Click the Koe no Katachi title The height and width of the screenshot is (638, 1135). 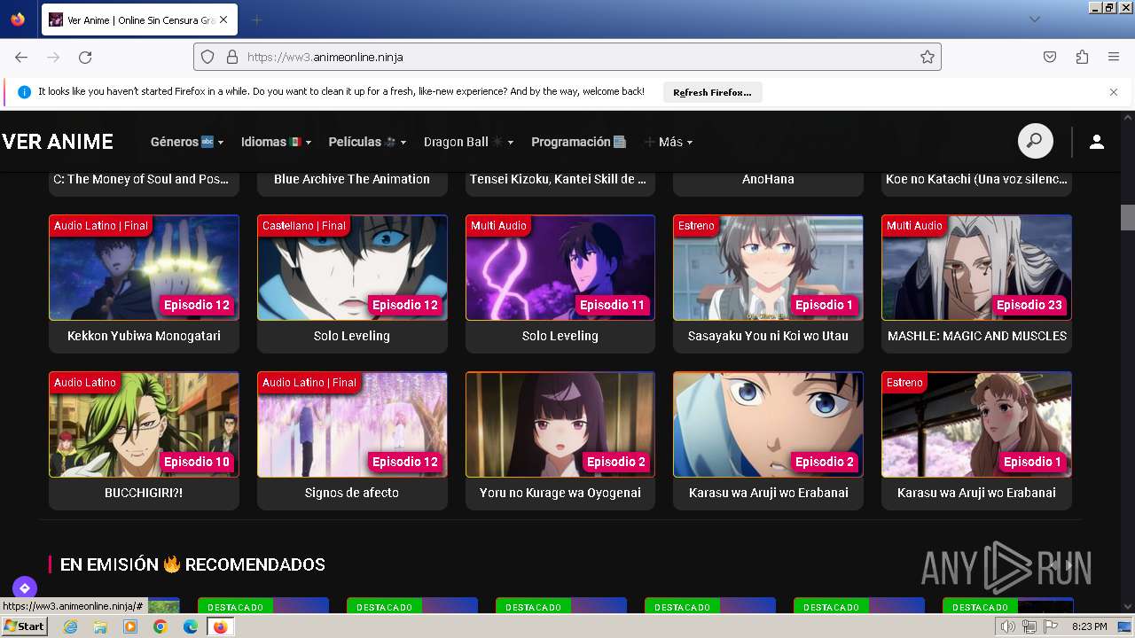[976, 179]
